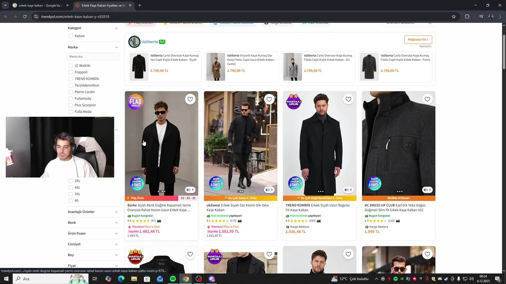Click the page vertical scrollbar
This screenshot has height=284, width=506.
(504, 52)
